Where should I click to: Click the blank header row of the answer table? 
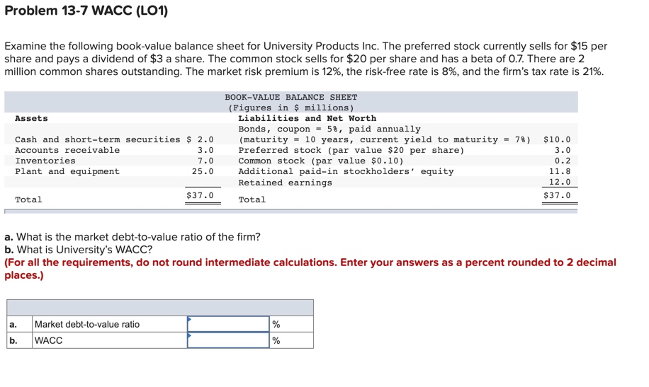click(x=159, y=307)
